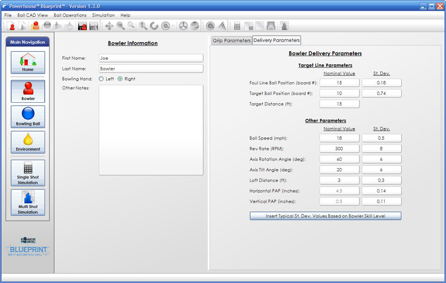Select the zoom window tool icon
The width and height of the screenshot is (446, 283).
coord(132,26)
